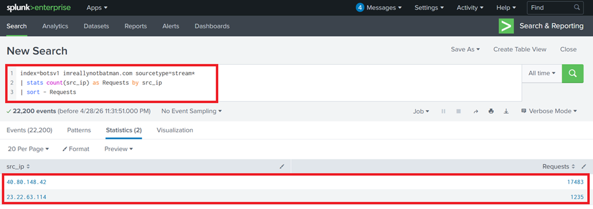Screen dimensions: 593x209
Task: Open the Job dropdown menu
Action: coord(421,112)
